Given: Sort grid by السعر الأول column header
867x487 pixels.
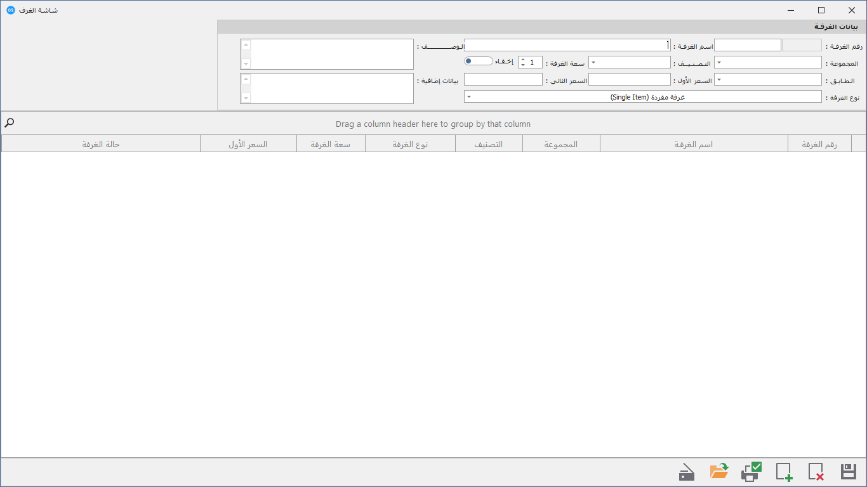Looking at the screenshot, I should coord(248,144).
